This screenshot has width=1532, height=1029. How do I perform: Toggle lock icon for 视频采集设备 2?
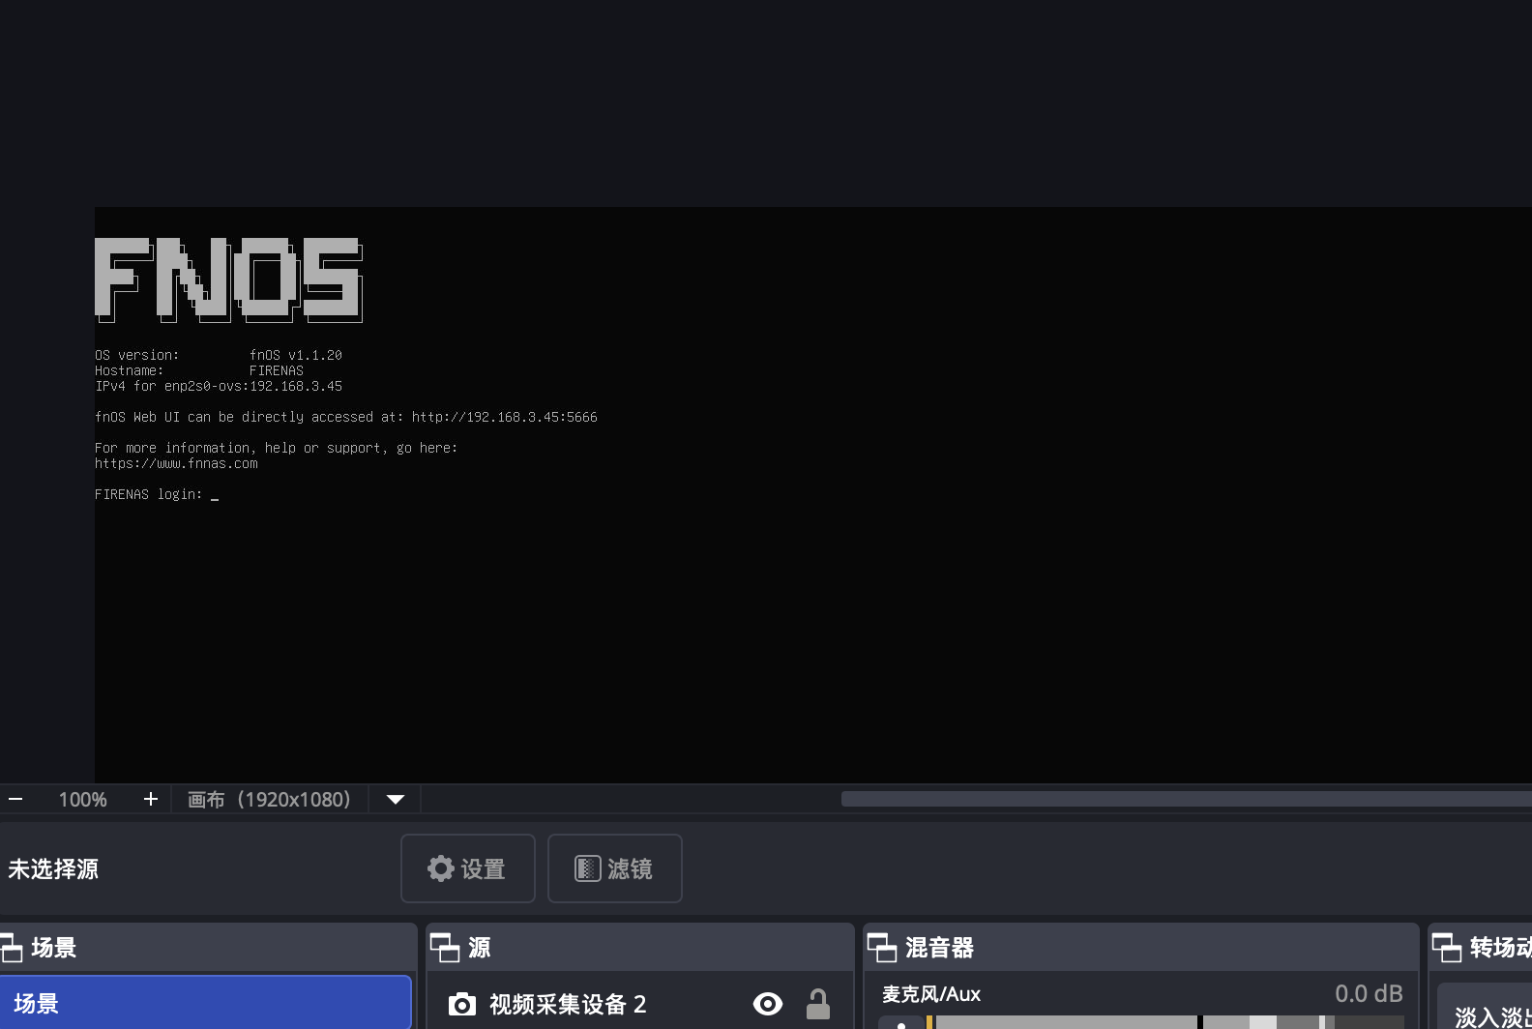point(818,1005)
